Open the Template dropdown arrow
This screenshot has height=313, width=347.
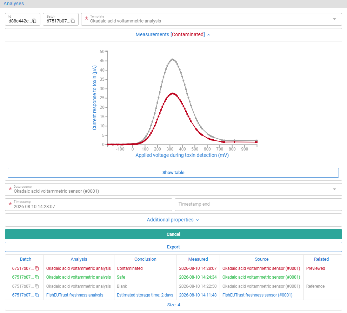click(334, 19)
